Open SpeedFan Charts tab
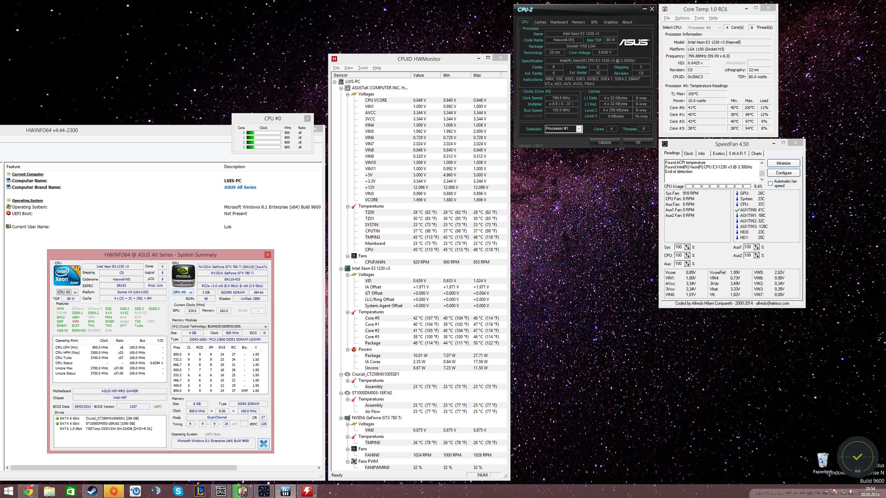This screenshot has height=498, width=886. point(756,154)
